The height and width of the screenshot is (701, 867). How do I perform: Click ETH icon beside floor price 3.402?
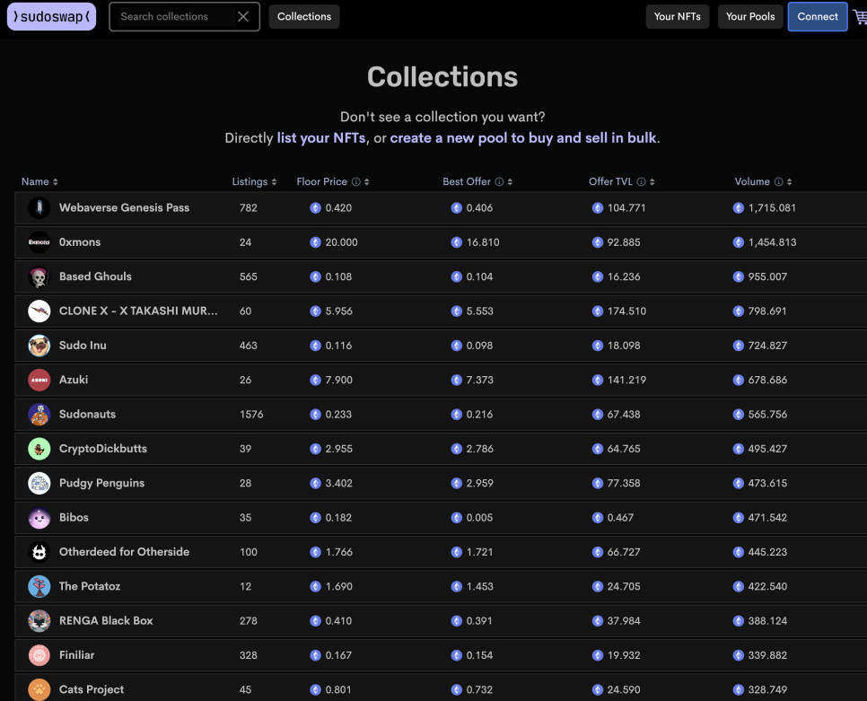(315, 483)
